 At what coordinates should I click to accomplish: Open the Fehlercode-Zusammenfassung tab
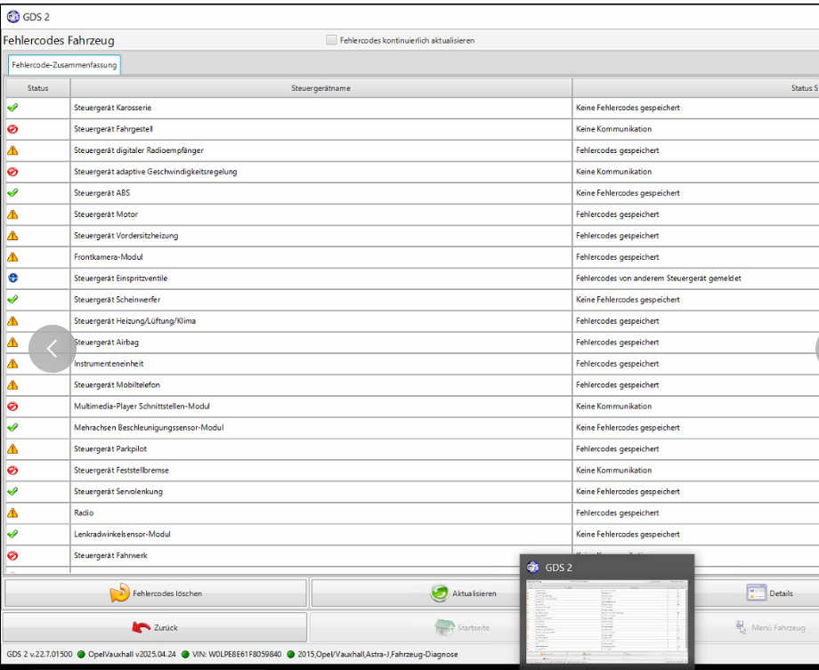(63, 65)
